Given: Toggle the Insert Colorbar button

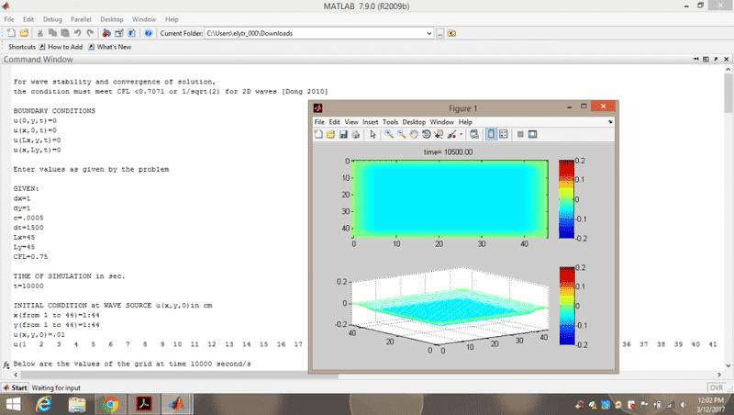Looking at the screenshot, I should (491, 134).
